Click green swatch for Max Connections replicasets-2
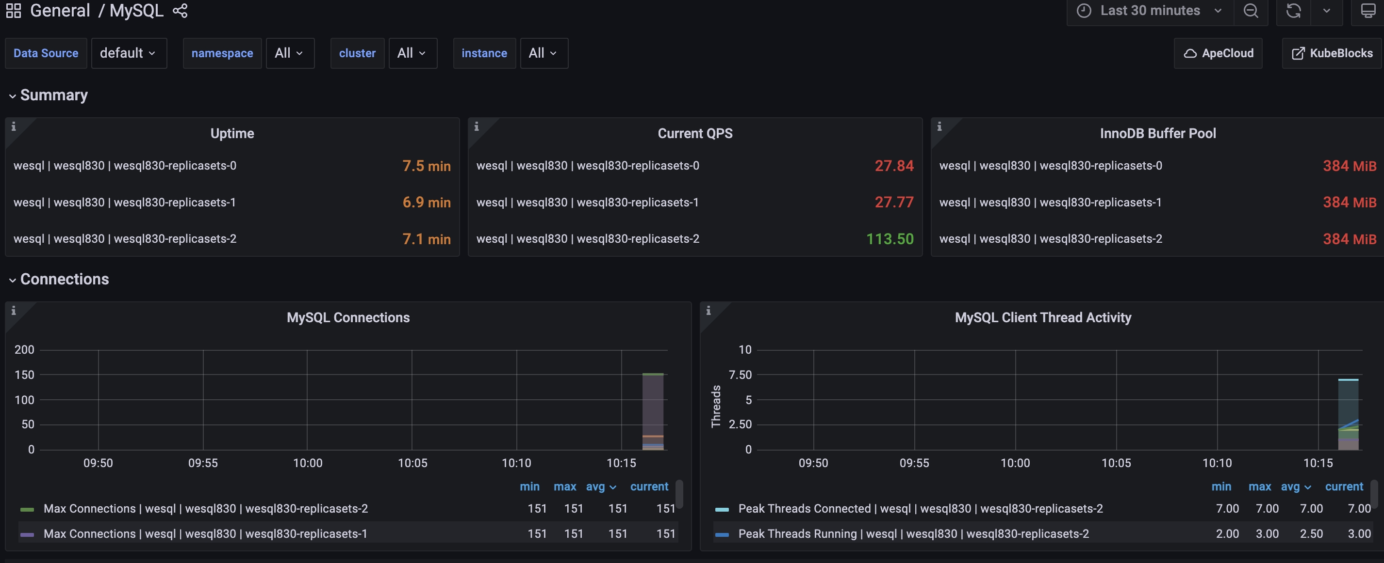 27,509
